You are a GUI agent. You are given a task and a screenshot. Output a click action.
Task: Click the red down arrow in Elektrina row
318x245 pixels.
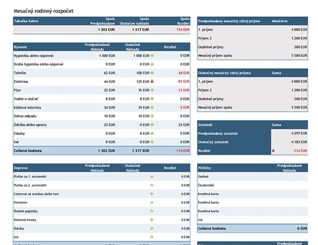[x=152, y=82]
